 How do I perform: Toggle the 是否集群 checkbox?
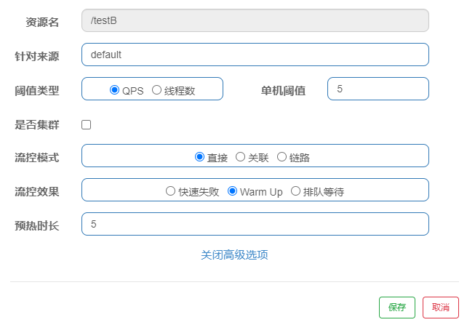(86, 125)
